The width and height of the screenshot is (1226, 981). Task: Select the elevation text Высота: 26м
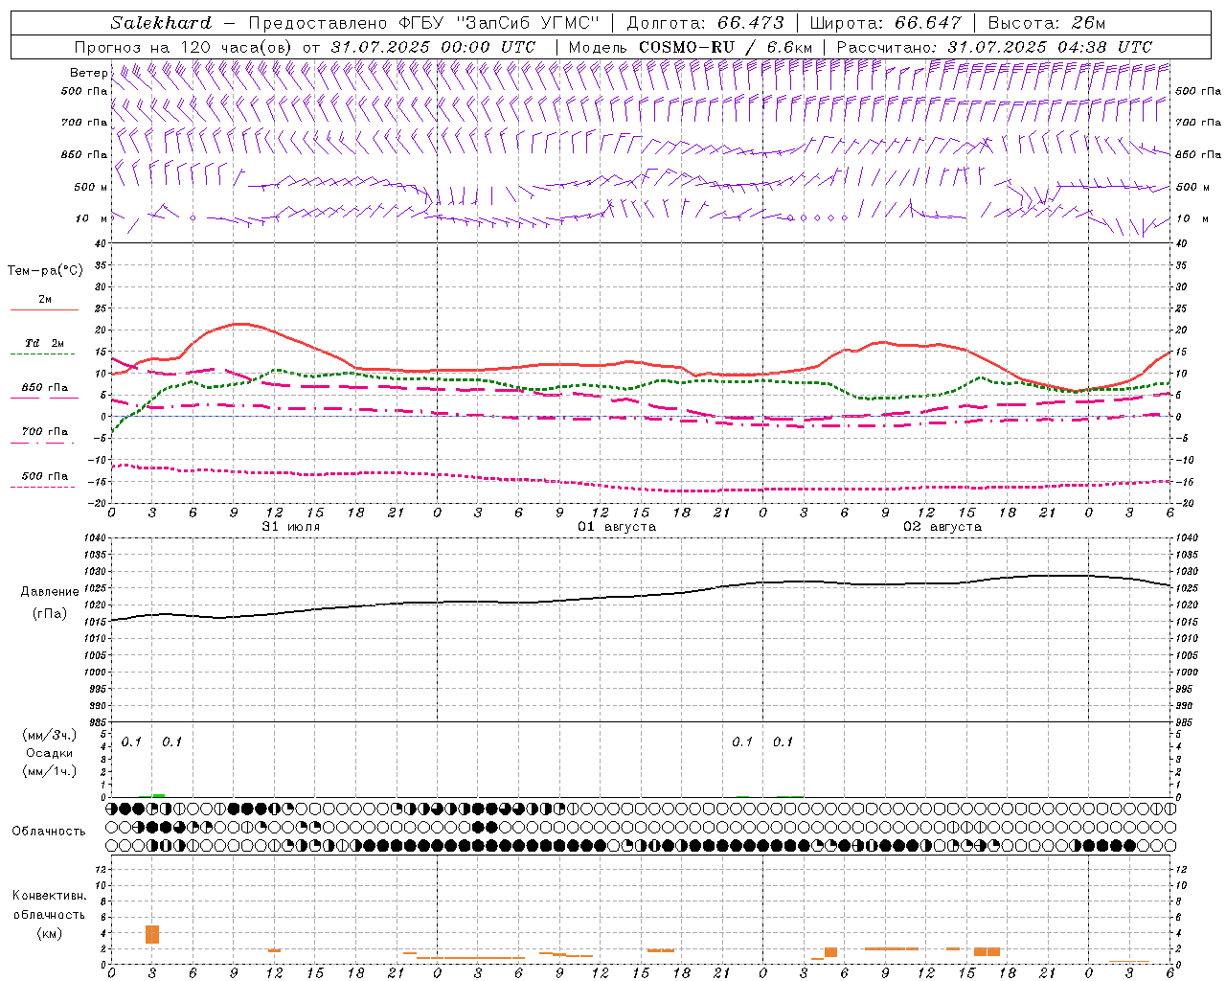1046,23
